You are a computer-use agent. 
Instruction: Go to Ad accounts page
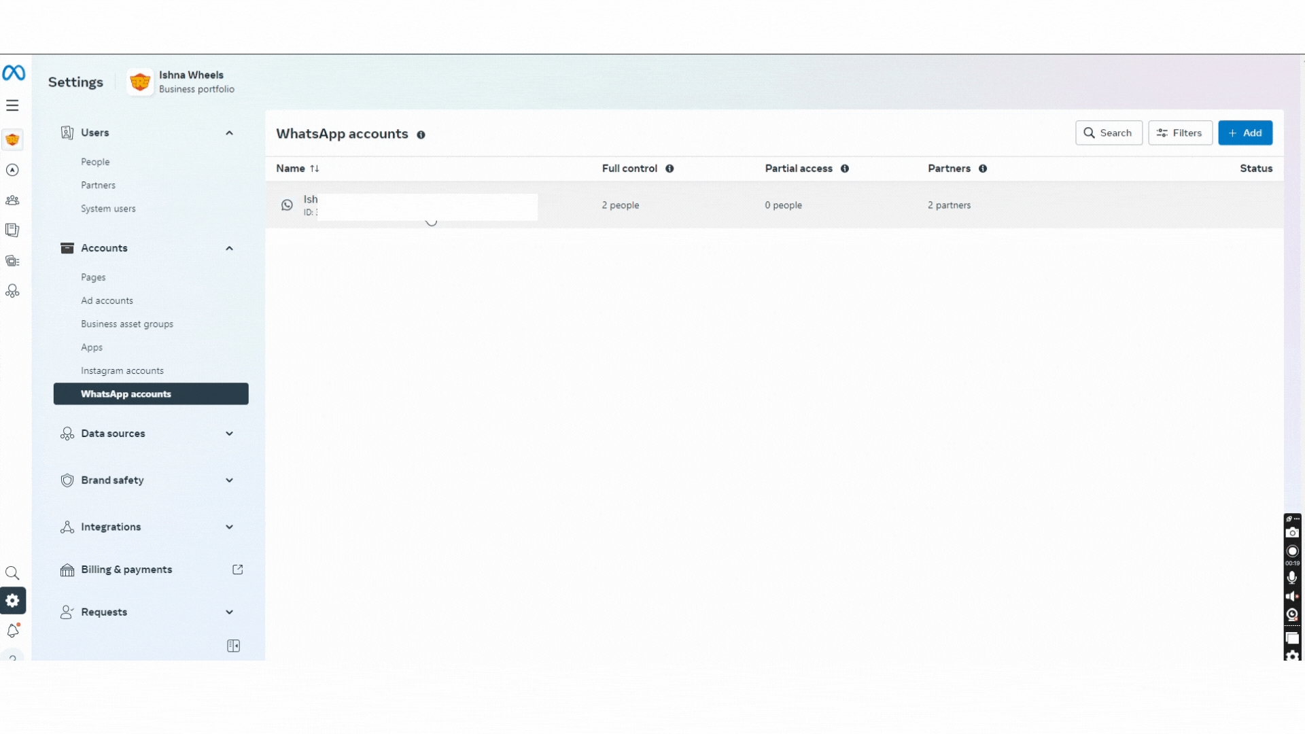tap(107, 300)
